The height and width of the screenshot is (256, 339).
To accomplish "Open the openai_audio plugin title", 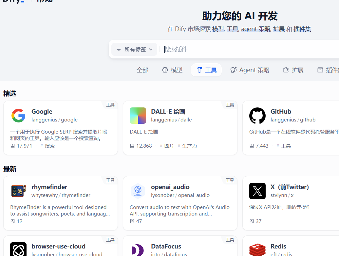I will (x=170, y=187).
